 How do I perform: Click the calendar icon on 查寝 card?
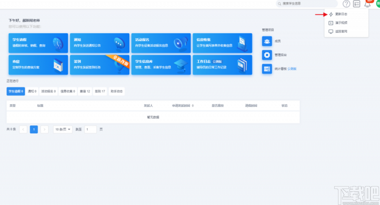(58, 65)
